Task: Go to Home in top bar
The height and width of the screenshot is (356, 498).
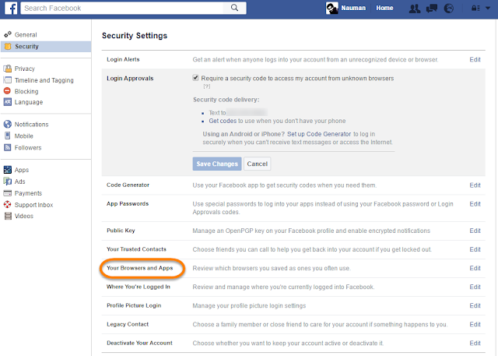Action: click(384, 8)
